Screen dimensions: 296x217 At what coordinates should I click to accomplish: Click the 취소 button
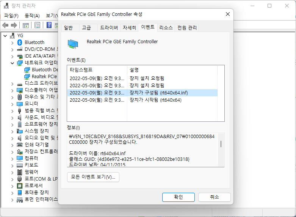(215, 197)
